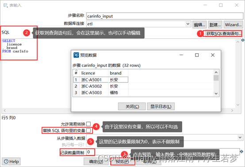
Task: Click the blue variable diamond icon by SQL editor
Action: pos(243,40)
